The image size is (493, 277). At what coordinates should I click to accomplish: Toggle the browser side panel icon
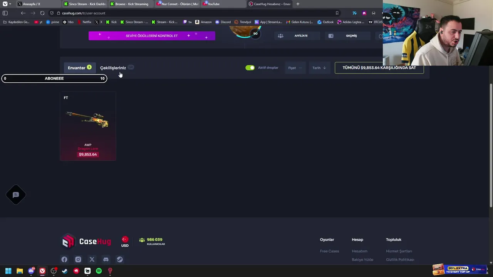5,13
